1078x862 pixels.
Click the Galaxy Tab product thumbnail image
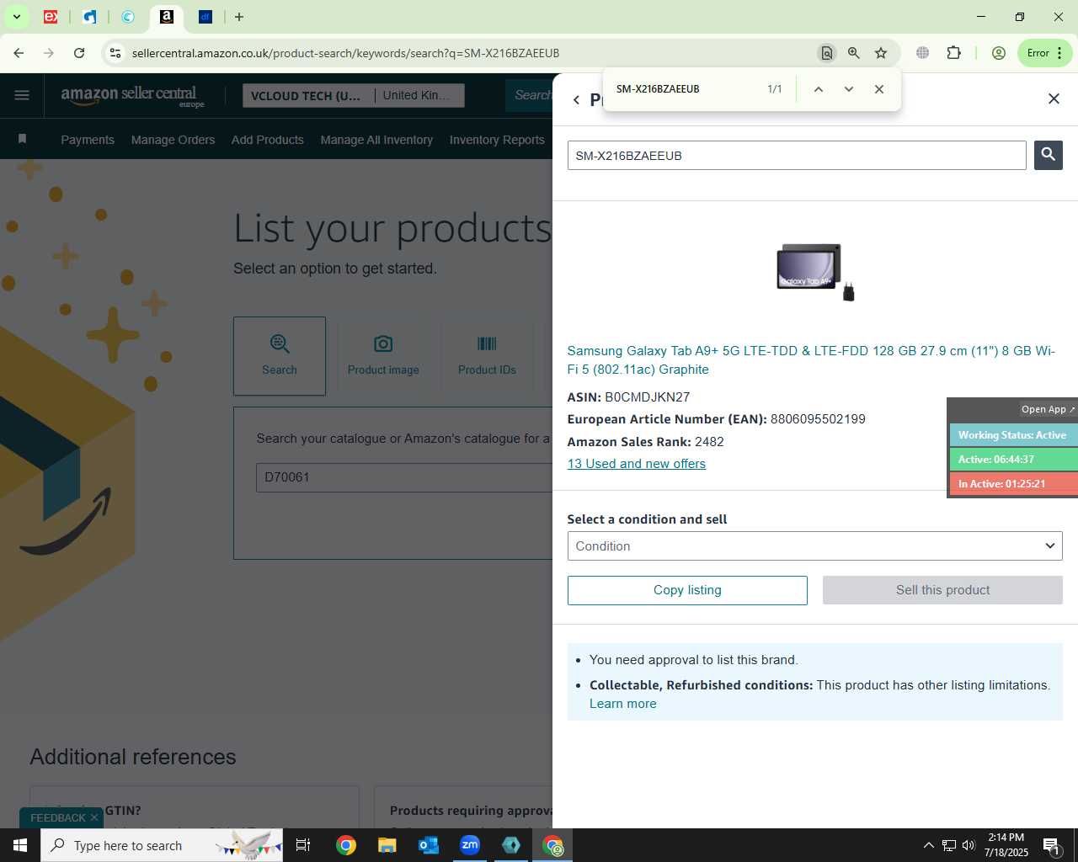(x=815, y=271)
